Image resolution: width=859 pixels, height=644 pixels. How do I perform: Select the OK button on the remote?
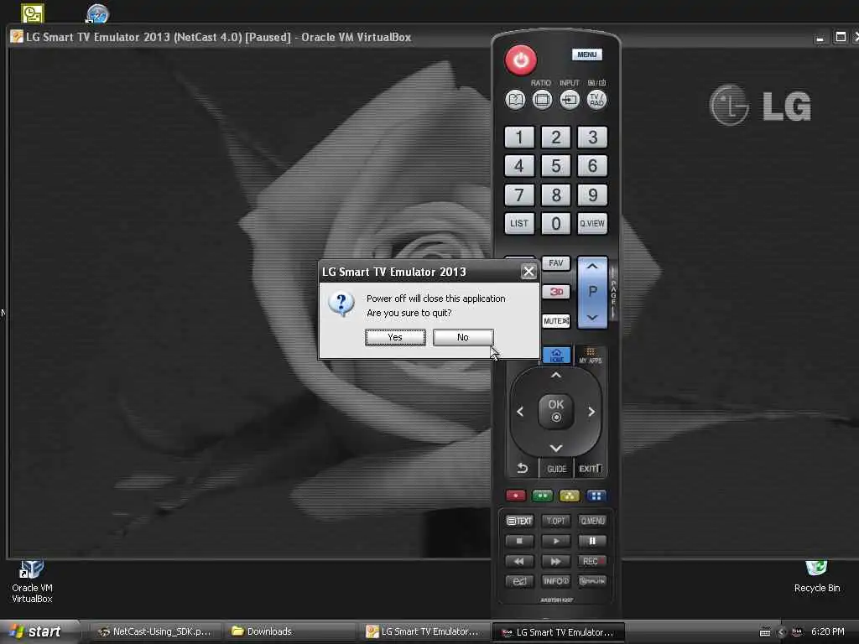555,411
